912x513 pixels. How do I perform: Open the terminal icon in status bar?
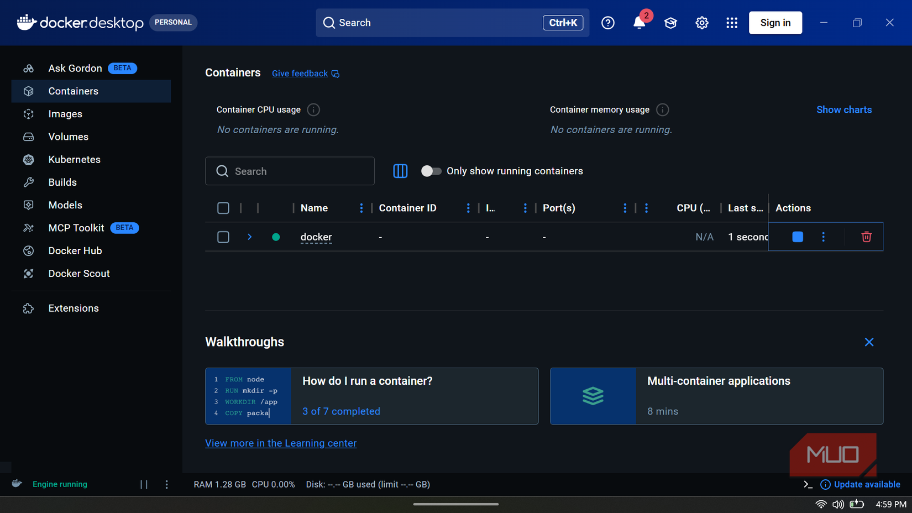(808, 484)
